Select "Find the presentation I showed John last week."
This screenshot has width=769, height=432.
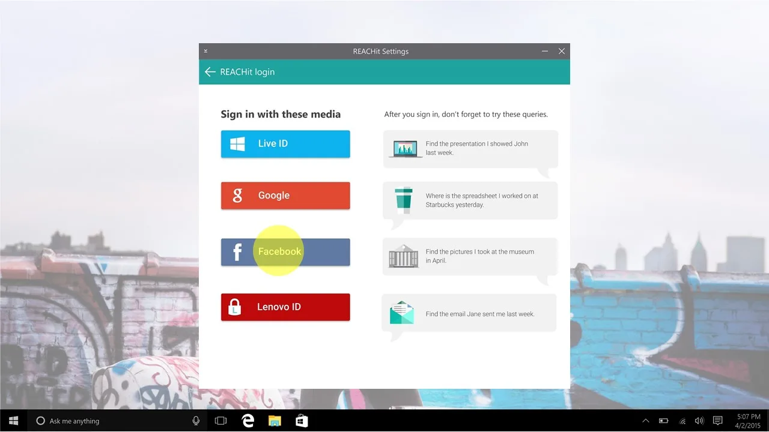[477, 148]
